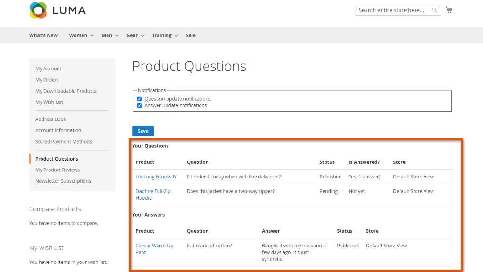The image size is (483, 272).
Task: Open LifeLong Fitness IV product link
Action: pyautogui.click(x=156, y=177)
